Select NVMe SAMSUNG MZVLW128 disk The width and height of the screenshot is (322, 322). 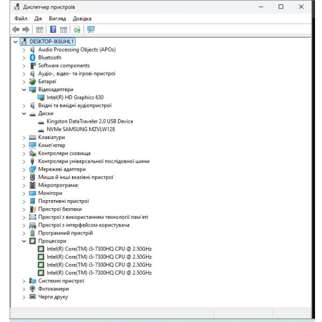tap(80, 129)
